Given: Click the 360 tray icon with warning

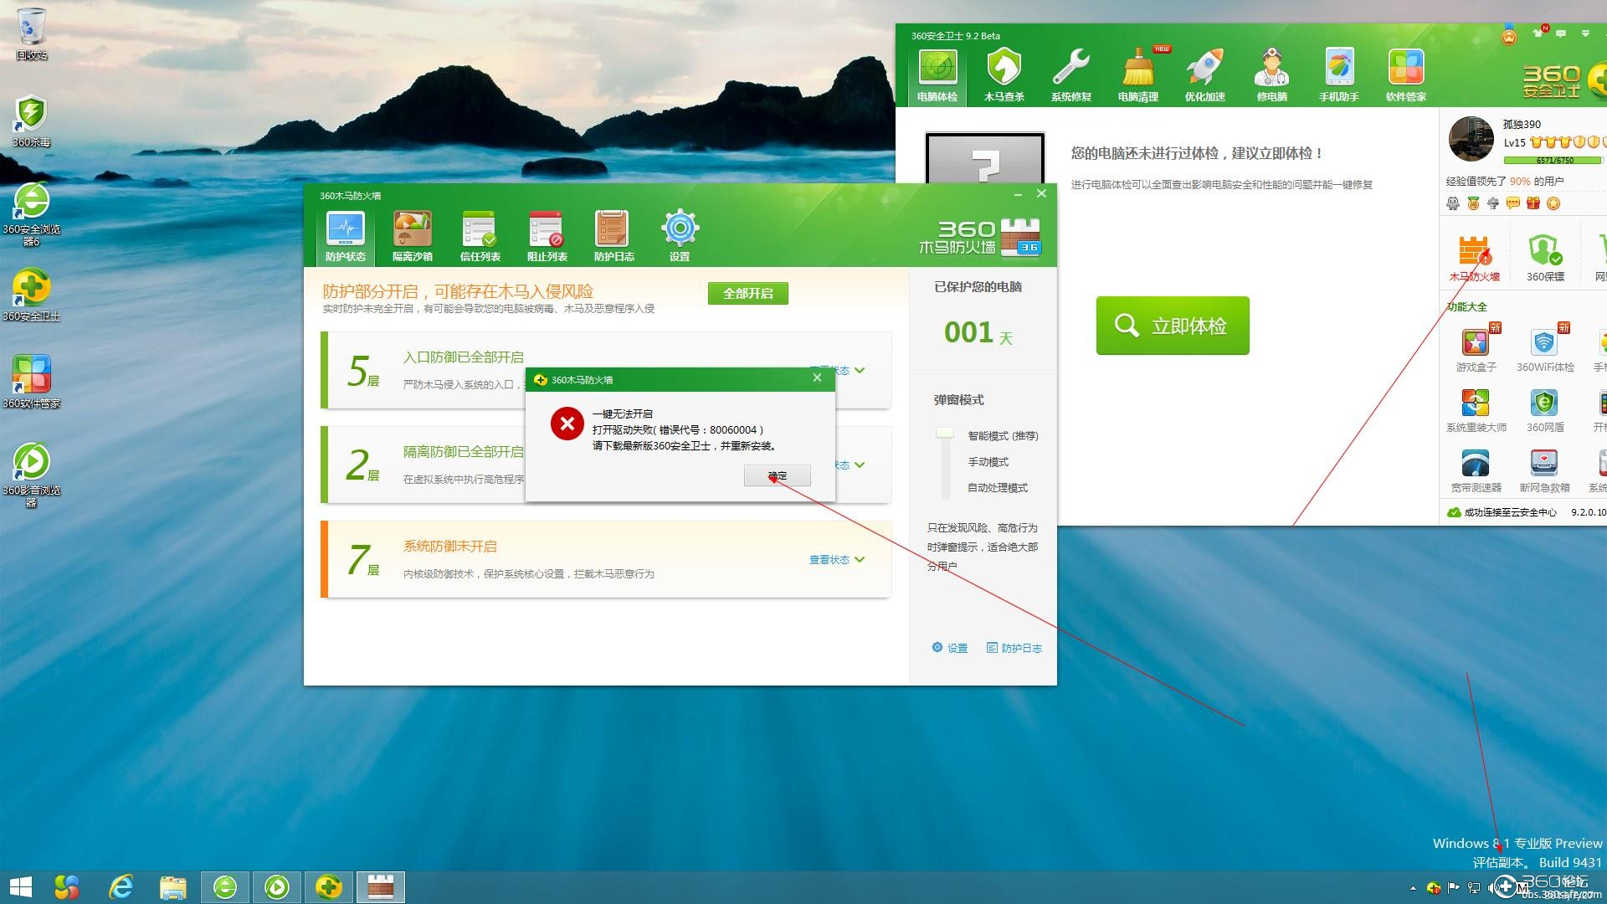Looking at the screenshot, I should coord(1434,888).
